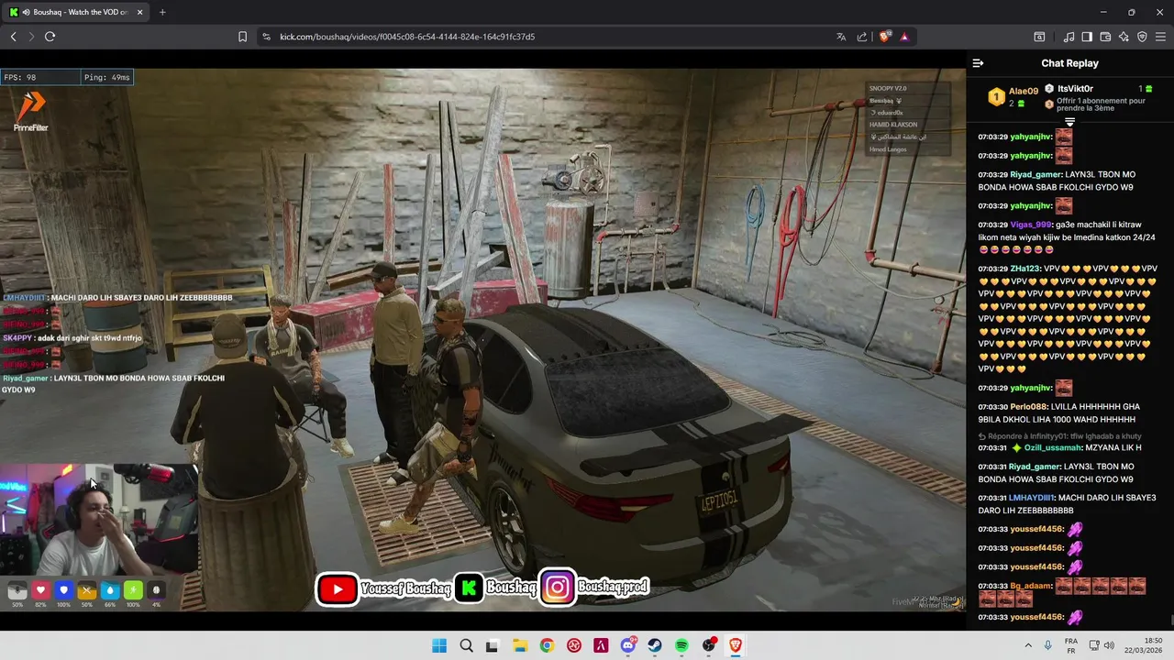
Task: Open the Brave Wallet icon
Action: click(x=1105, y=37)
